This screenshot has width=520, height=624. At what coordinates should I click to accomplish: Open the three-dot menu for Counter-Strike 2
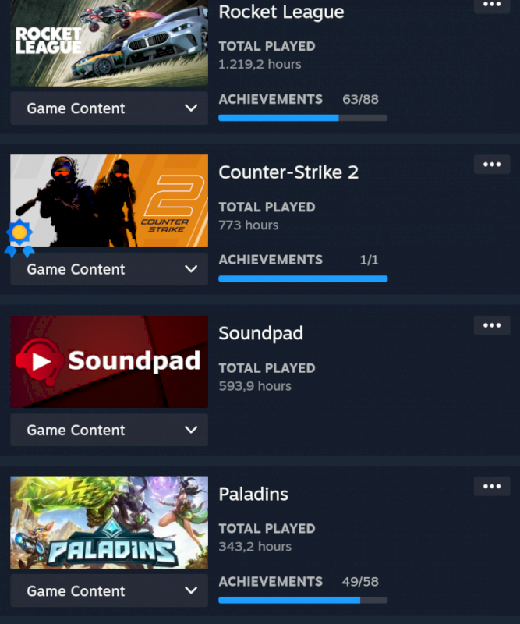point(492,165)
